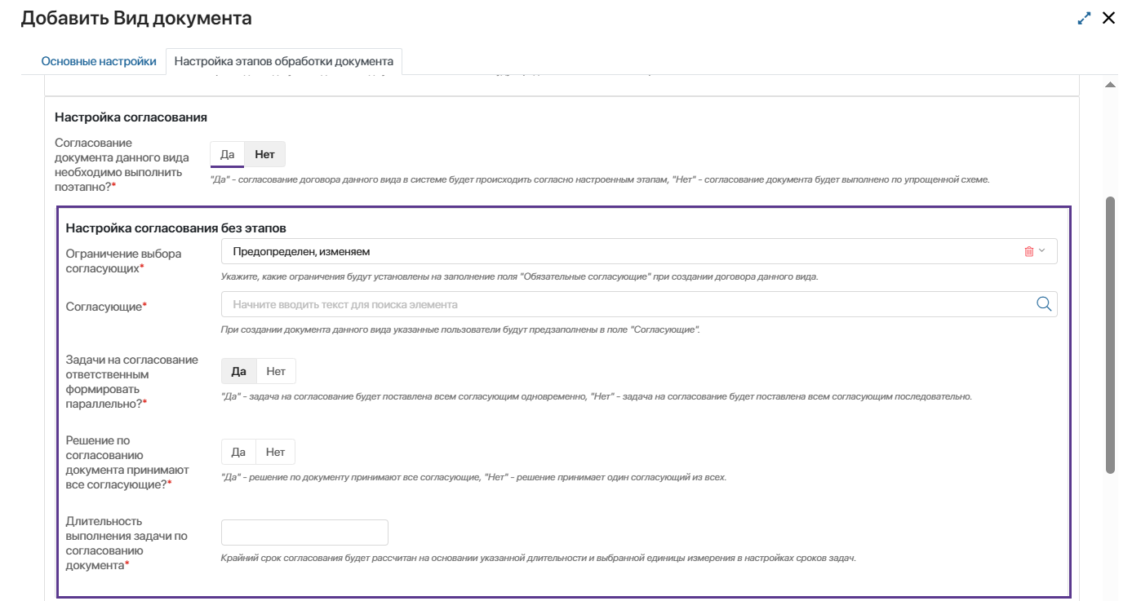Set Да for принимают все согласующие
Image resolution: width=1141 pixels, height=601 pixels.
coord(238,452)
